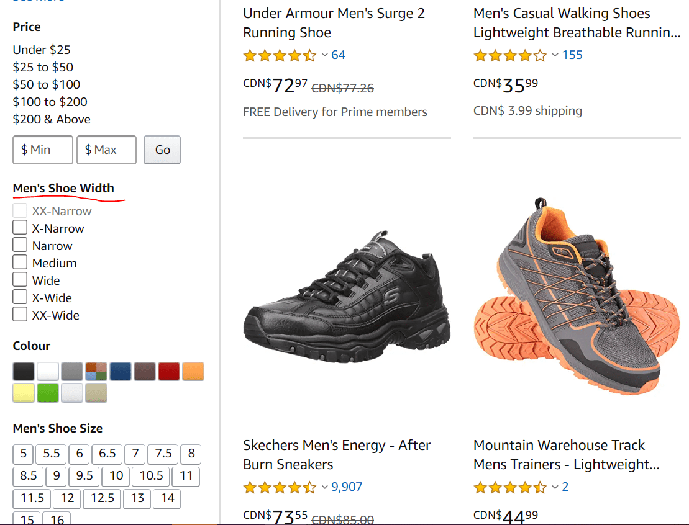Check the Narrow shoe width option

tap(21, 246)
